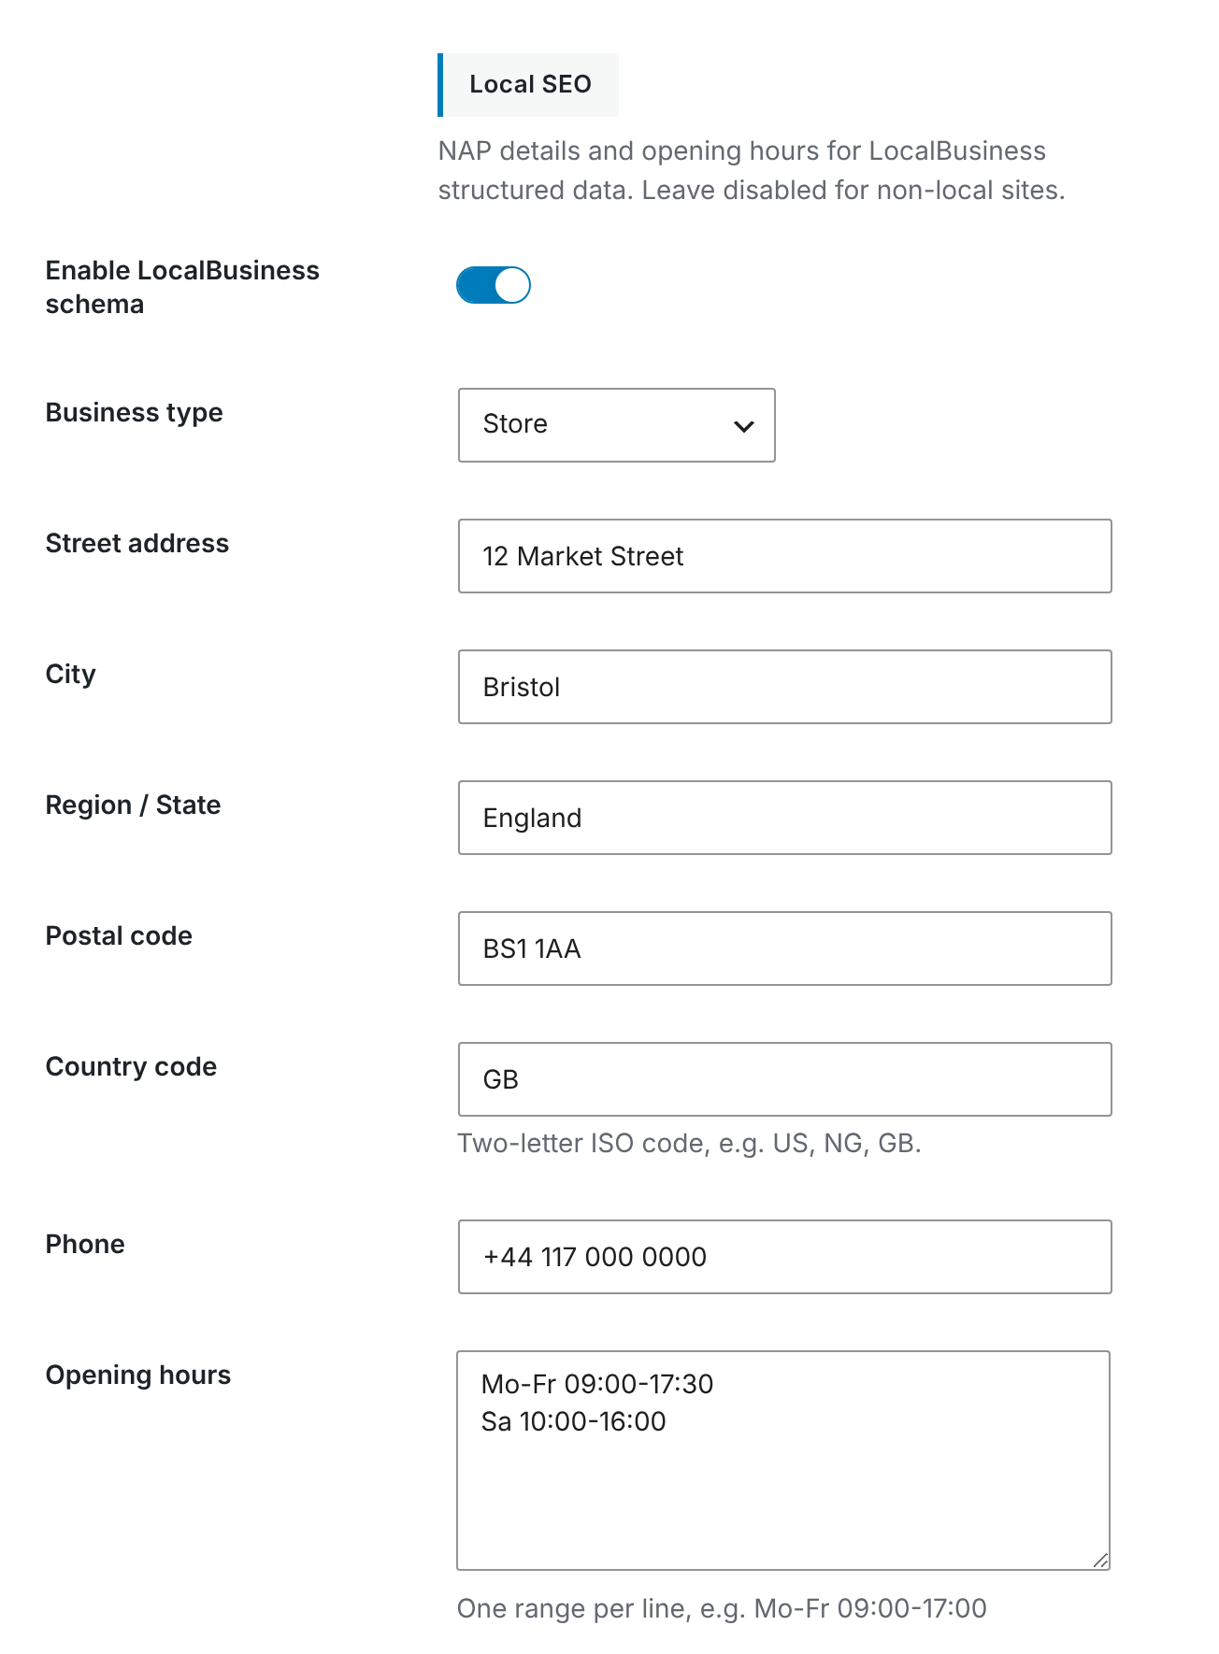Click the 'Two-letter ISO code' hint text
Image resolution: width=1219 pixels, height=1654 pixels.
pyautogui.click(x=689, y=1143)
